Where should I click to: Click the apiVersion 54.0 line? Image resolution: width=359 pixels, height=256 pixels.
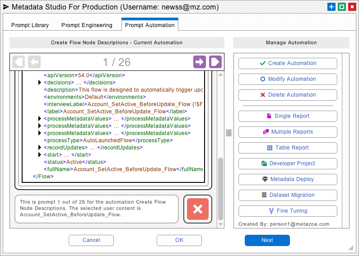click(x=84, y=75)
